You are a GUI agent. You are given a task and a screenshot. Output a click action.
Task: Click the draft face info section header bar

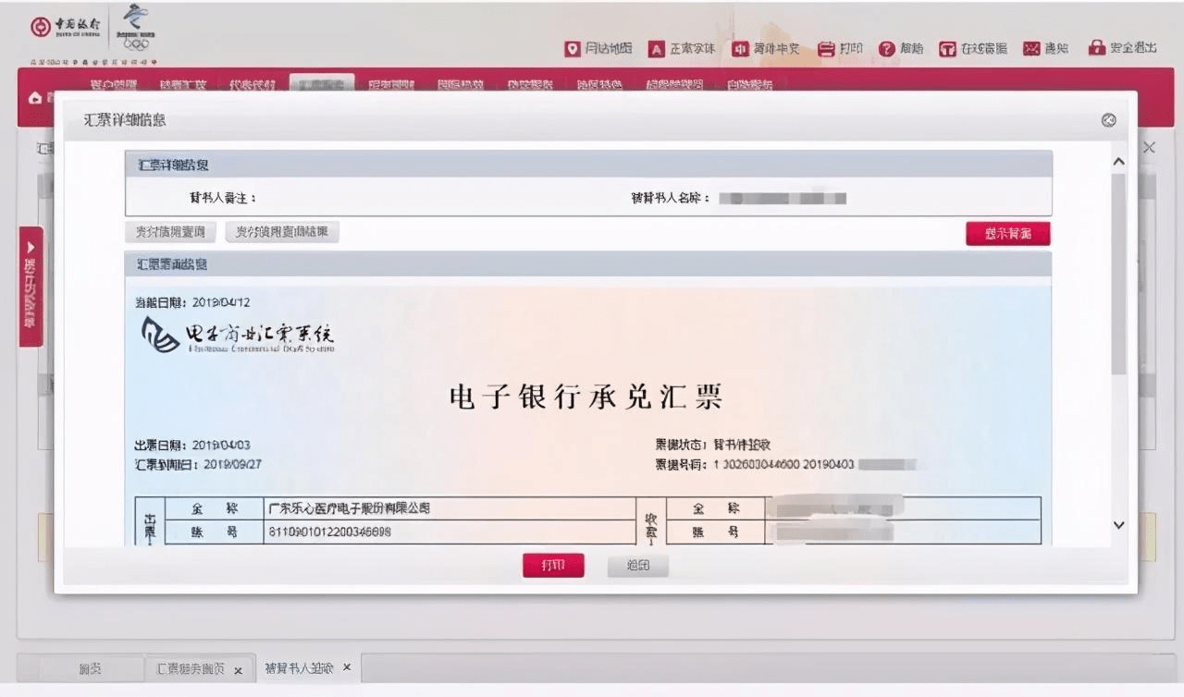coord(588,264)
